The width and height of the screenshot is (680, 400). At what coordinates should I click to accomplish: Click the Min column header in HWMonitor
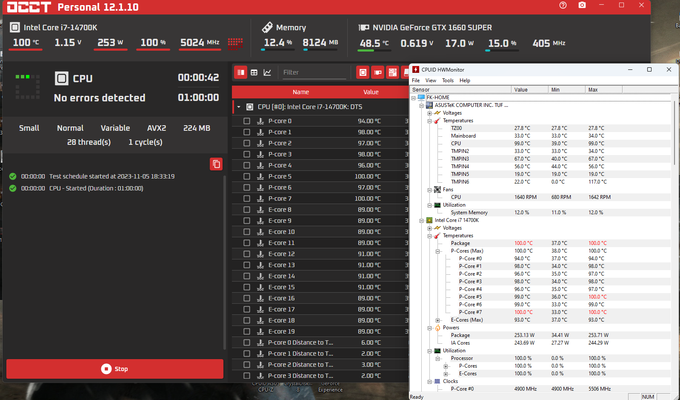567,89
